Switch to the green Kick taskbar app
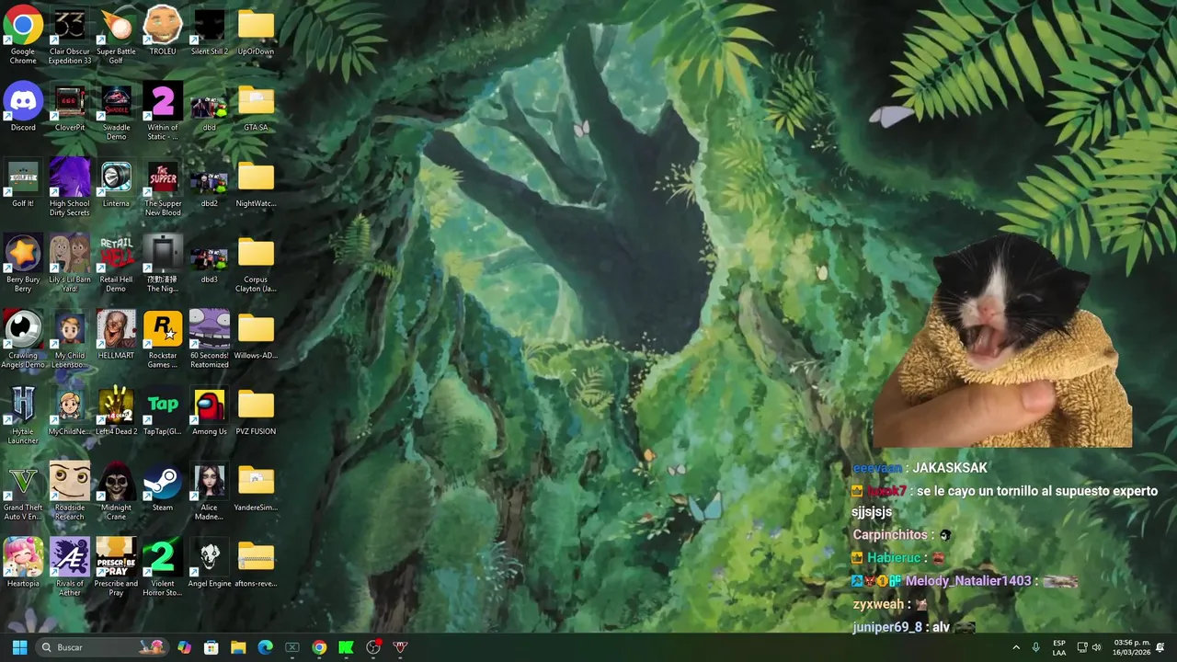 347,647
